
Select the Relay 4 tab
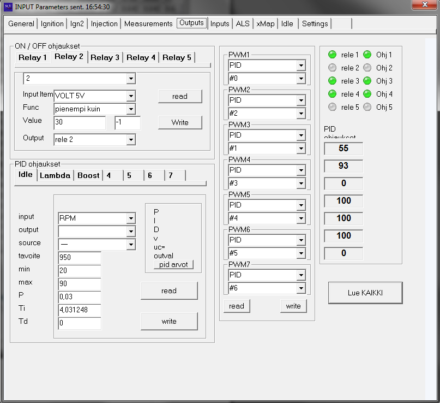pos(141,58)
